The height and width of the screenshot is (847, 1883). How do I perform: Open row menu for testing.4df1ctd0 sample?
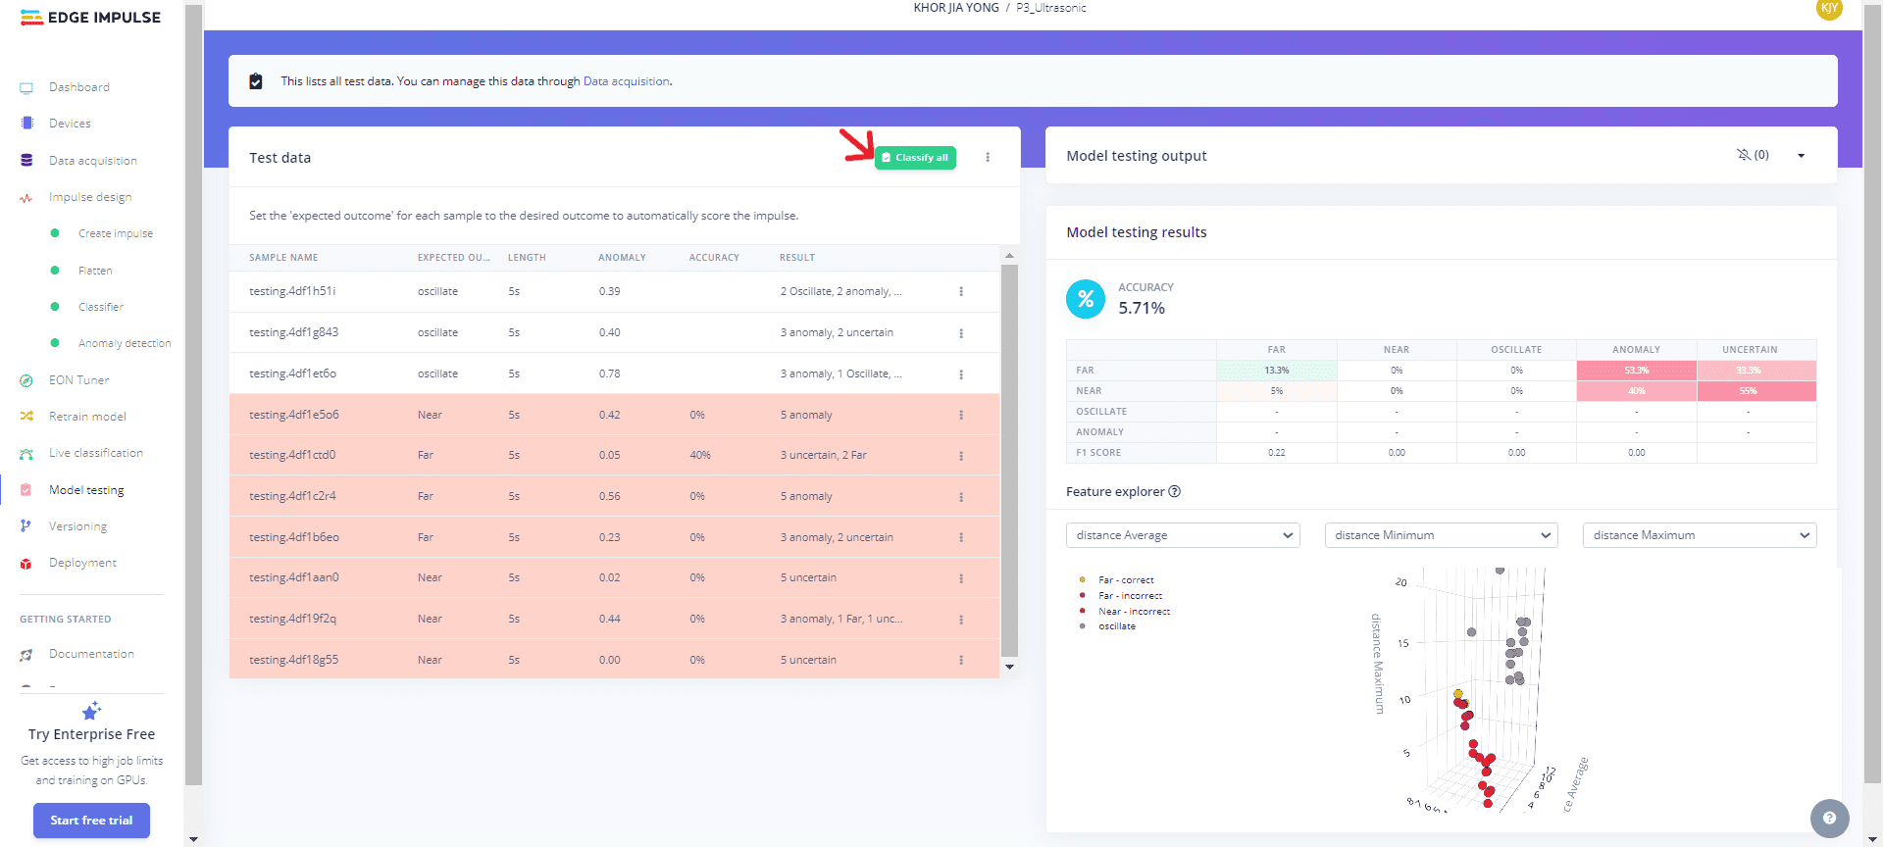961,456
